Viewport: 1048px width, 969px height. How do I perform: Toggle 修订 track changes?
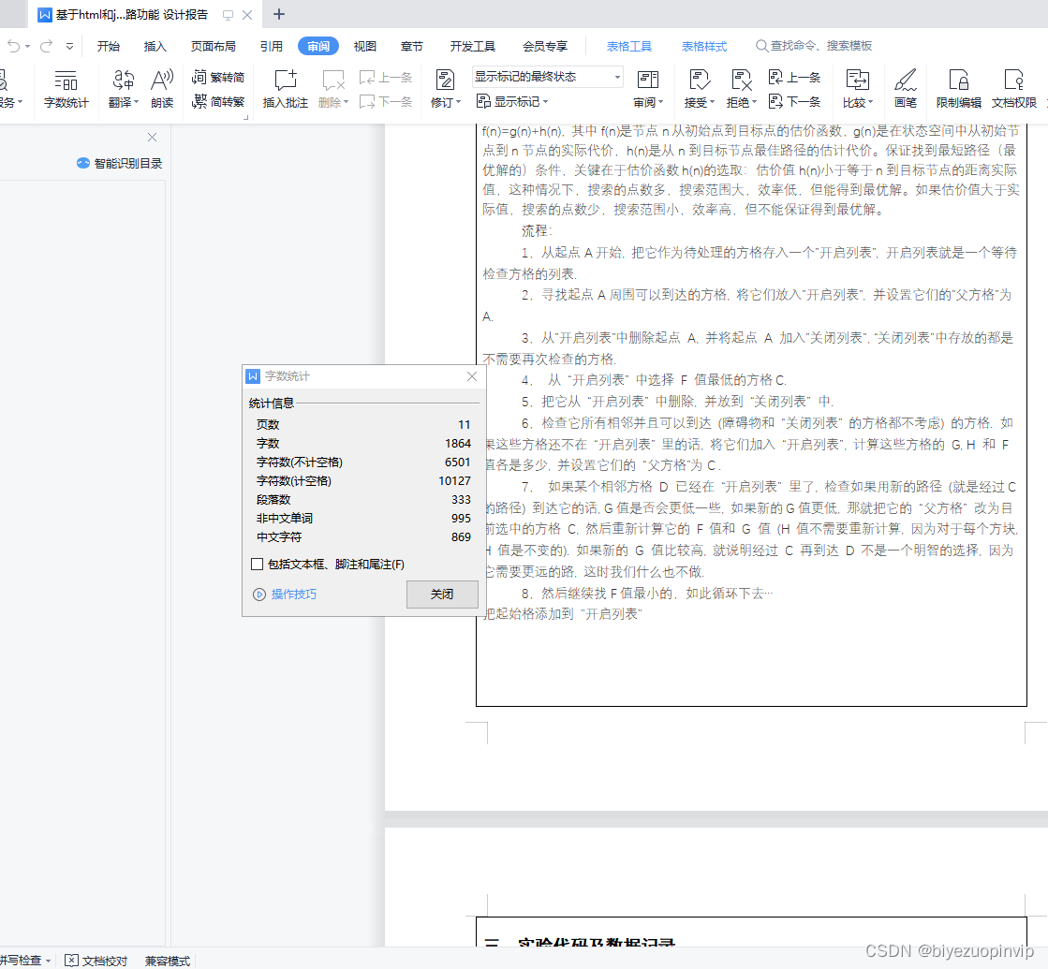click(x=445, y=81)
